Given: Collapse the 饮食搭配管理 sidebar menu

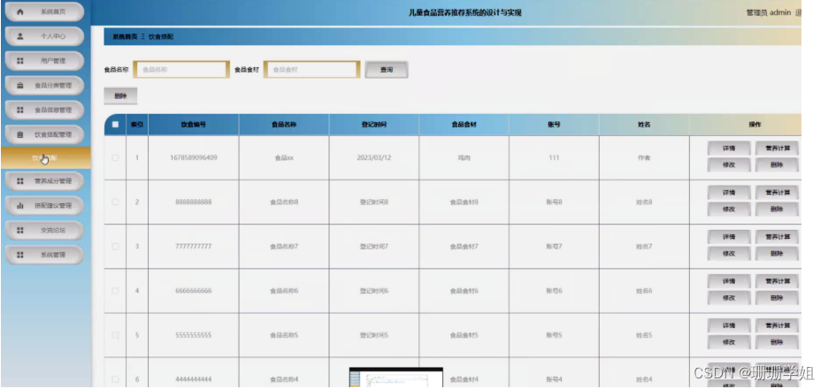Looking at the screenshot, I should click(x=45, y=134).
